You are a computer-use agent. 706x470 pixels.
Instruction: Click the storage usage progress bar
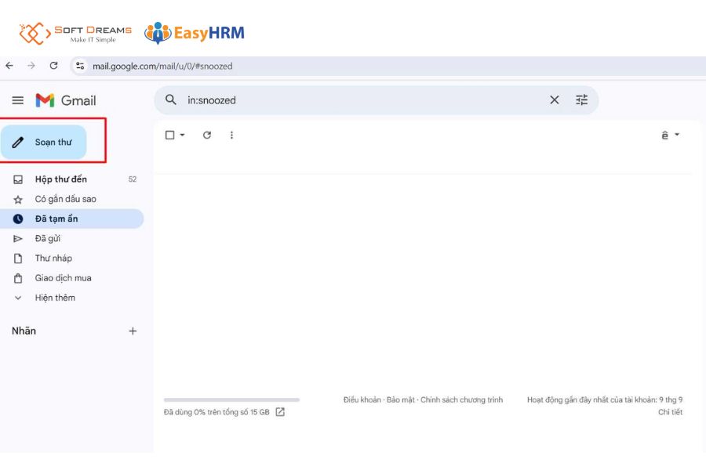231,399
